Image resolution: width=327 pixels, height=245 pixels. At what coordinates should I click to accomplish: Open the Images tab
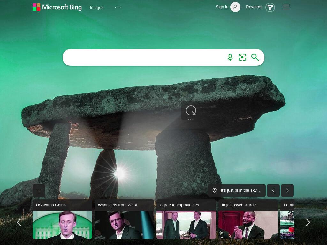[96, 8]
